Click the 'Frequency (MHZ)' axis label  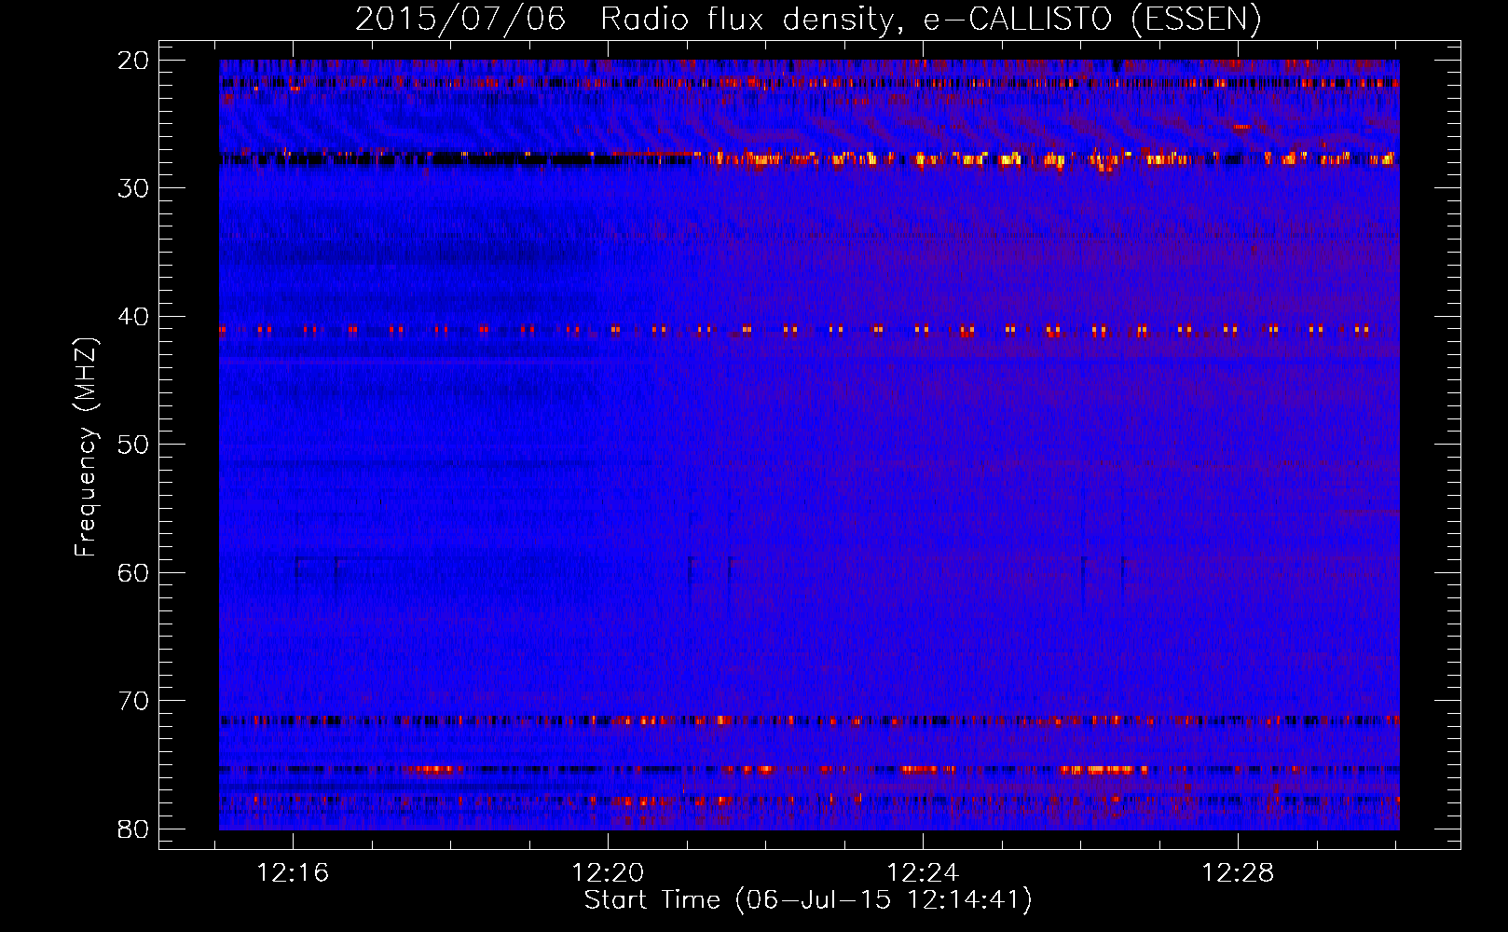[86, 447]
